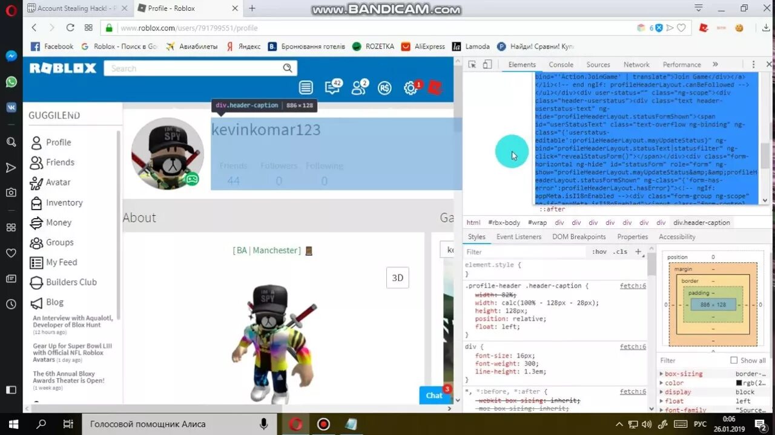Open DevTools customize kebab menu
775x435 pixels.
[754, 65]
